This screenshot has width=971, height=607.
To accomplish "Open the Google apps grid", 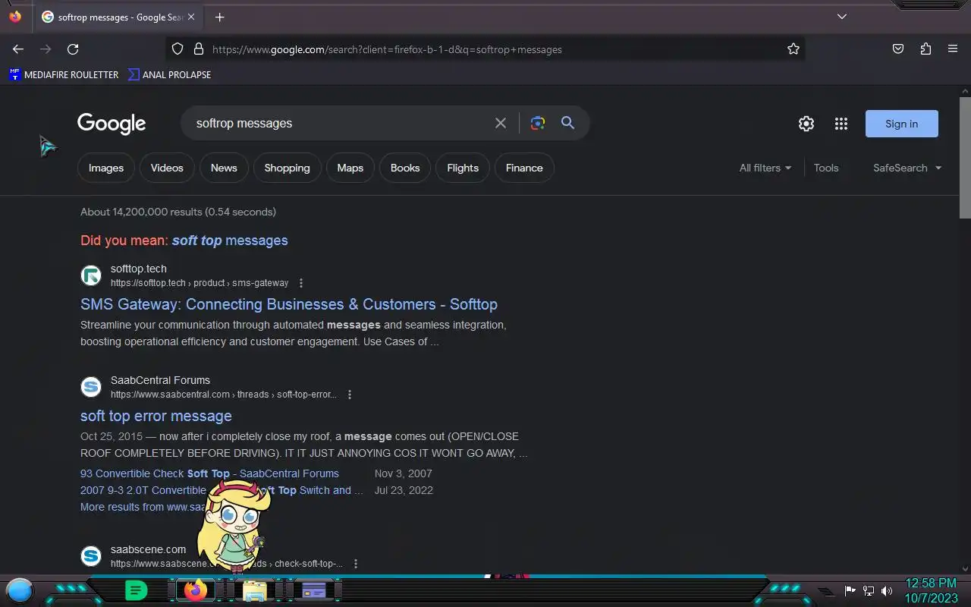I will (841, 124).
